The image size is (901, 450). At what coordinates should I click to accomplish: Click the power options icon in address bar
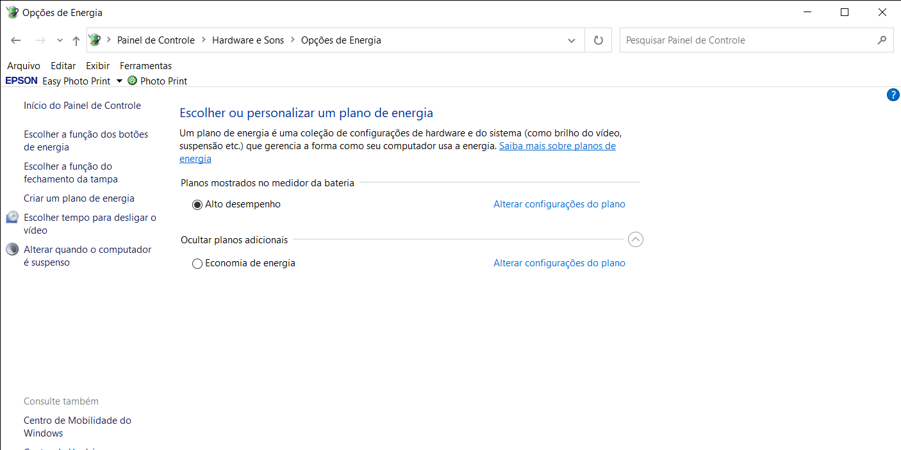click(x=95, y=40)
